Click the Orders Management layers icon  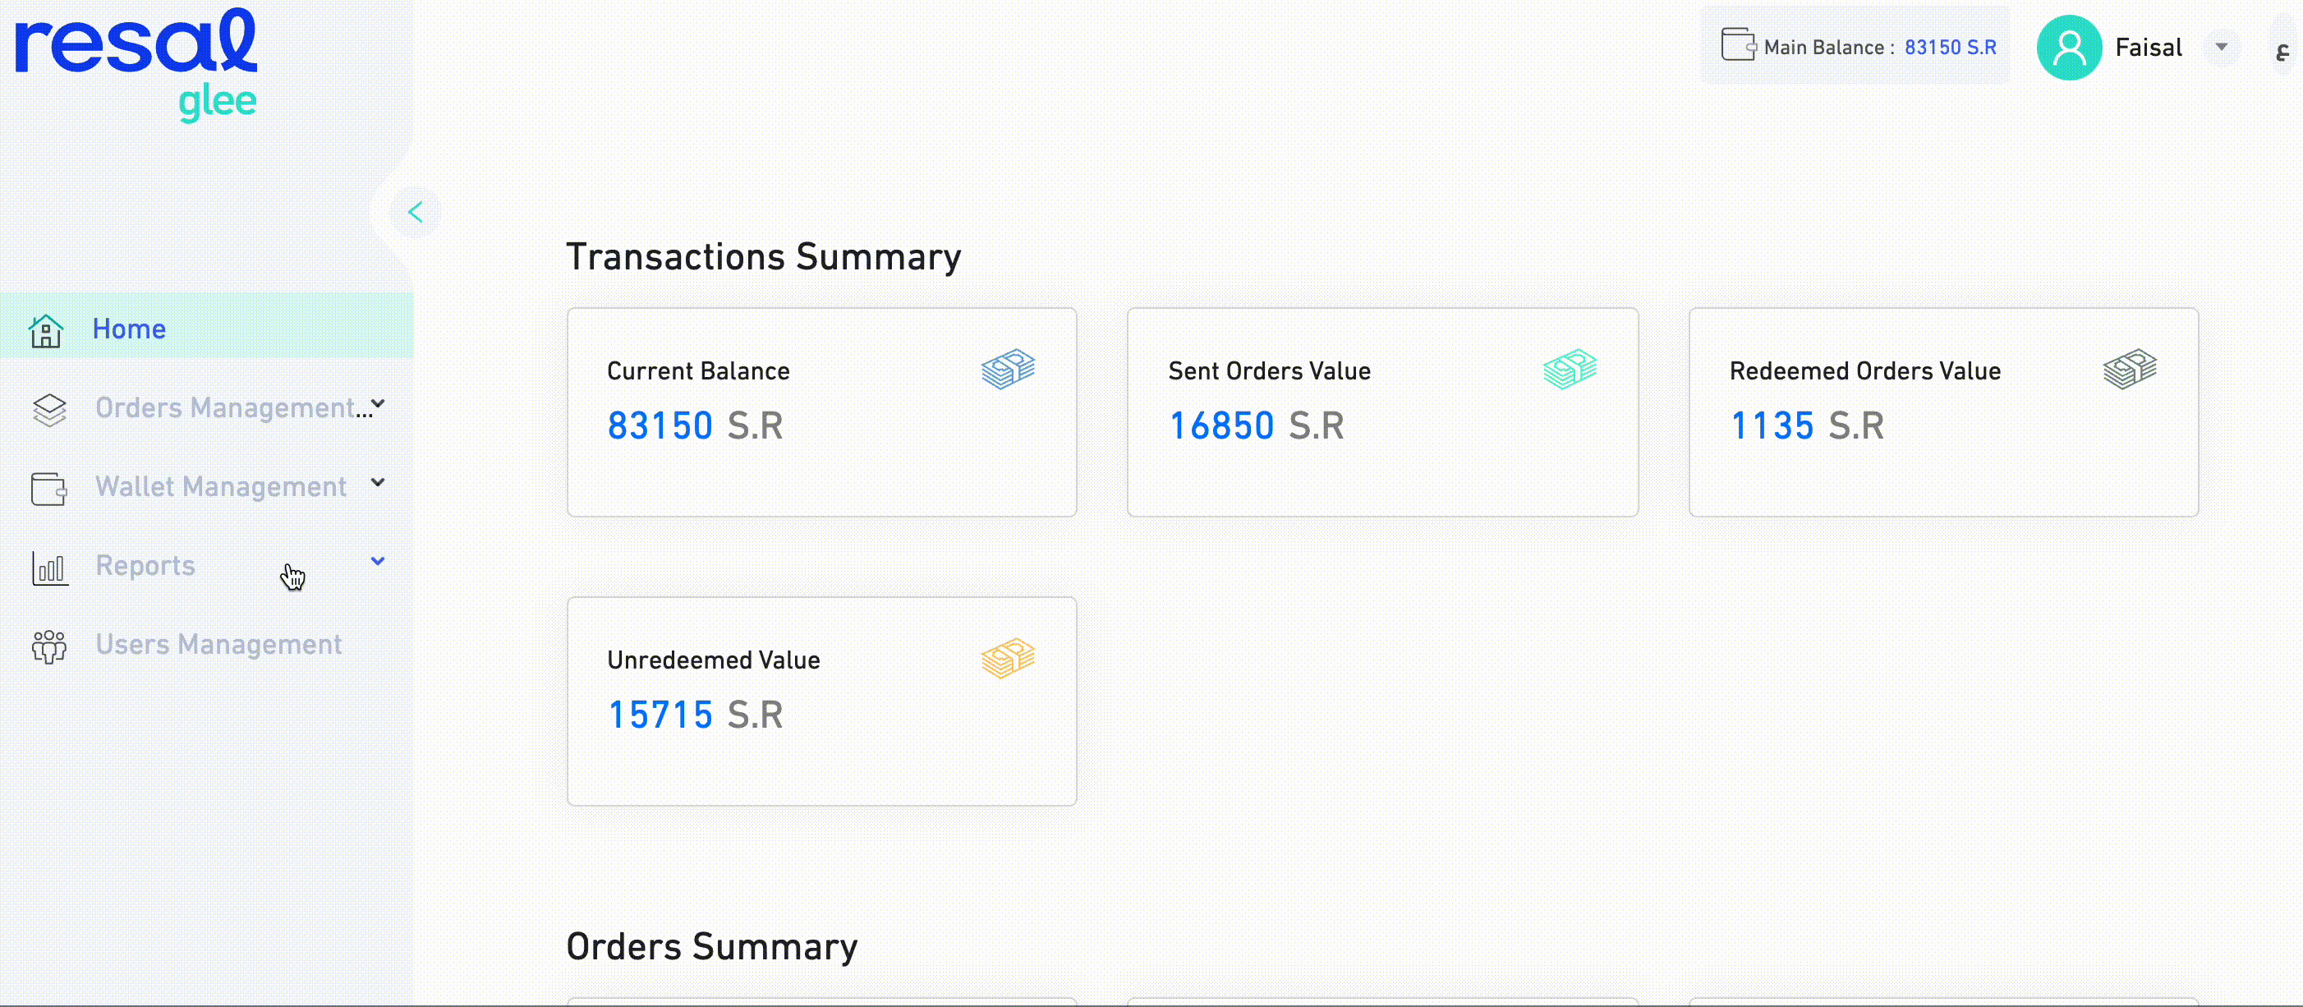tap(49, 410)
